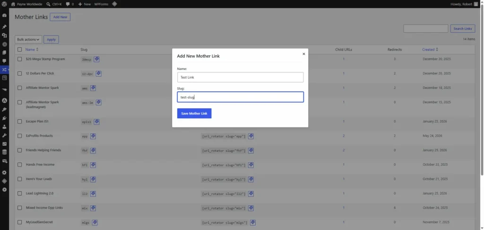
Task: Focus the Slug field containing test-slug
Action: coord(241,97)
